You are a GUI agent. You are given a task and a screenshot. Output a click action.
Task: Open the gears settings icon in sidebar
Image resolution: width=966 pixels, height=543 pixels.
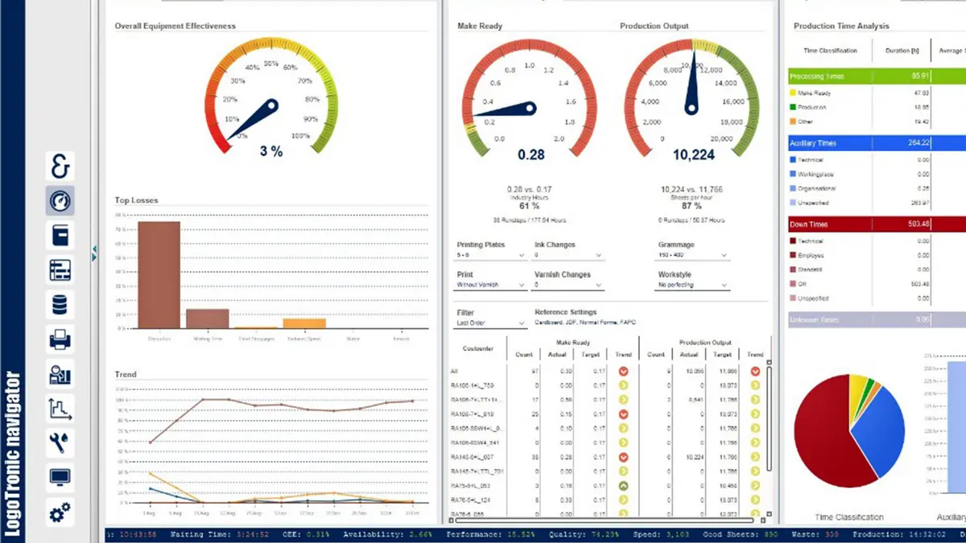[x=60, y=512]
